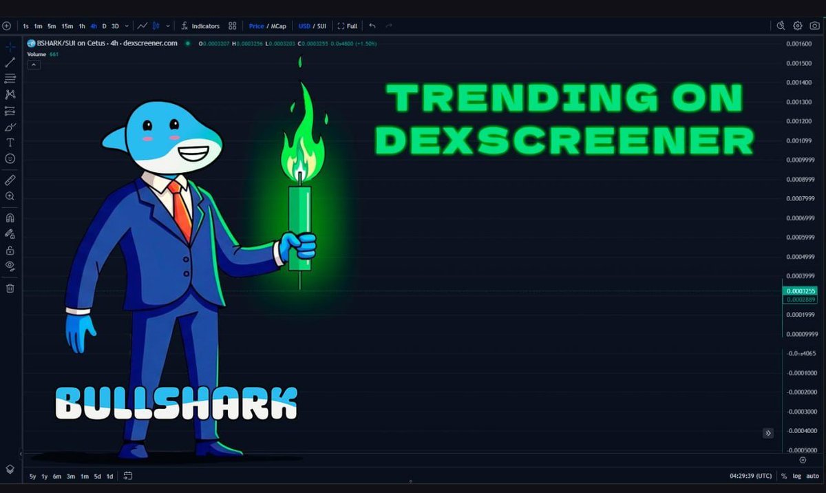Viewport: 826px width, 493px height.
Task: Select the trend line drawing tool
Action: point(10,62)
